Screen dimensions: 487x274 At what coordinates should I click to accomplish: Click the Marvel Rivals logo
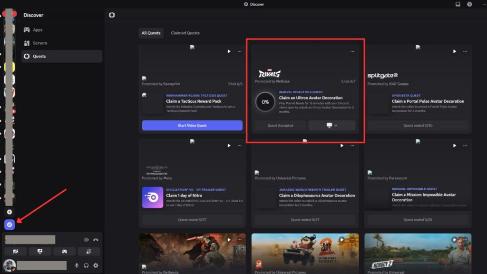coord(269,73)
